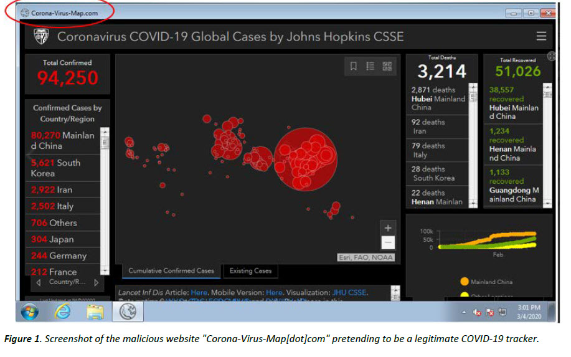Click the network tray icon
Screen dimensions: 571x357
[503, 312]
